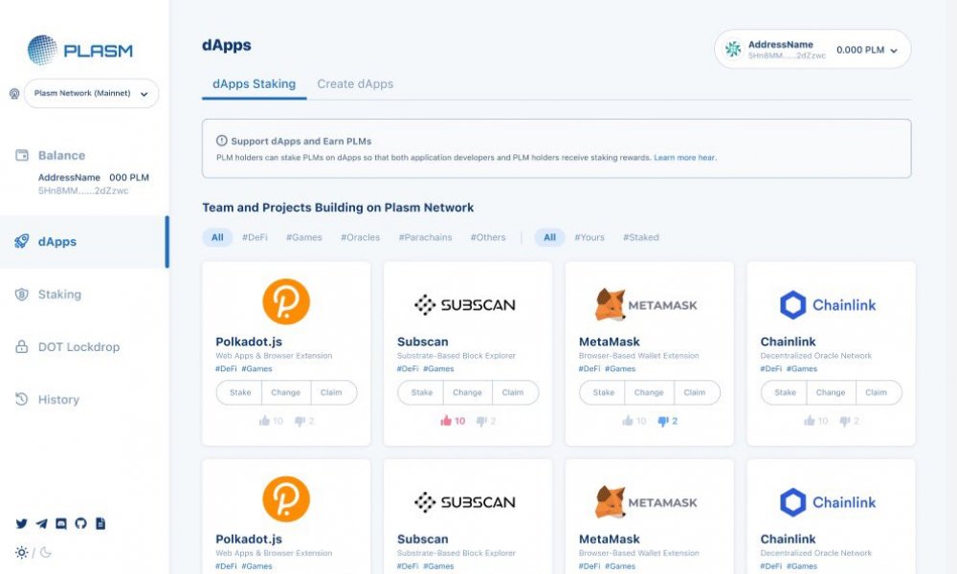Click Stake on first MetaMask card
Image resolution: width=957 pixels, height=574 pixels.
pyautogui.click(x=603, y=392)
